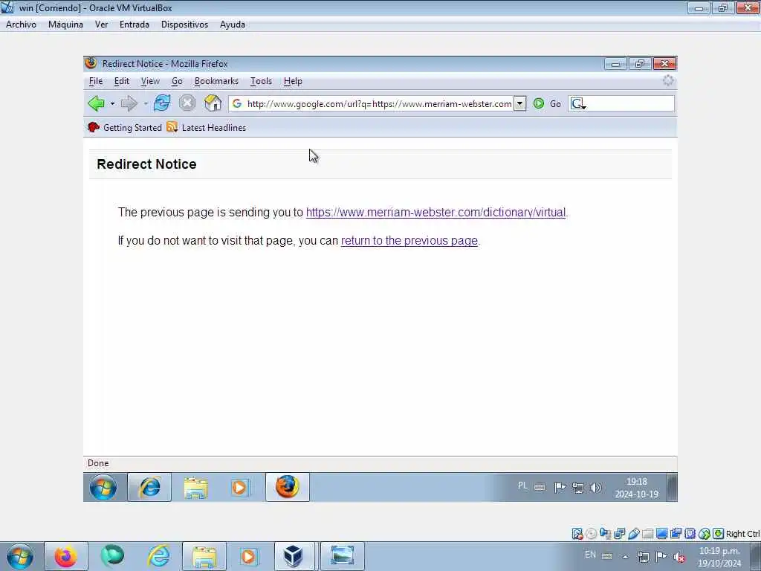Click the Stop loading icon in Firefox
761x571 pixels.
coord(187,103)
